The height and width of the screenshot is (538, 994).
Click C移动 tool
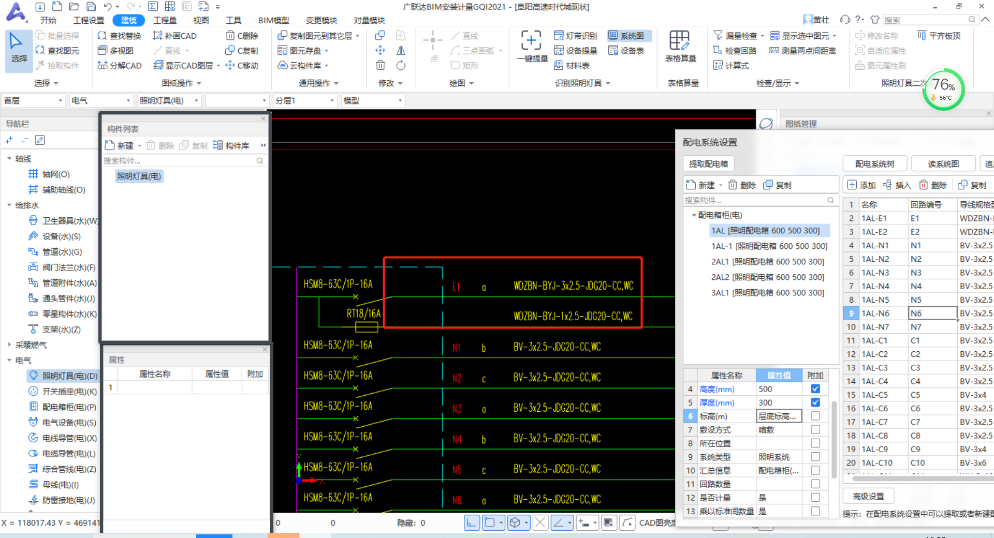tap(242, 66)
